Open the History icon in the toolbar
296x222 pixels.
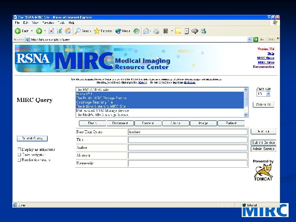tap(136, 31)
